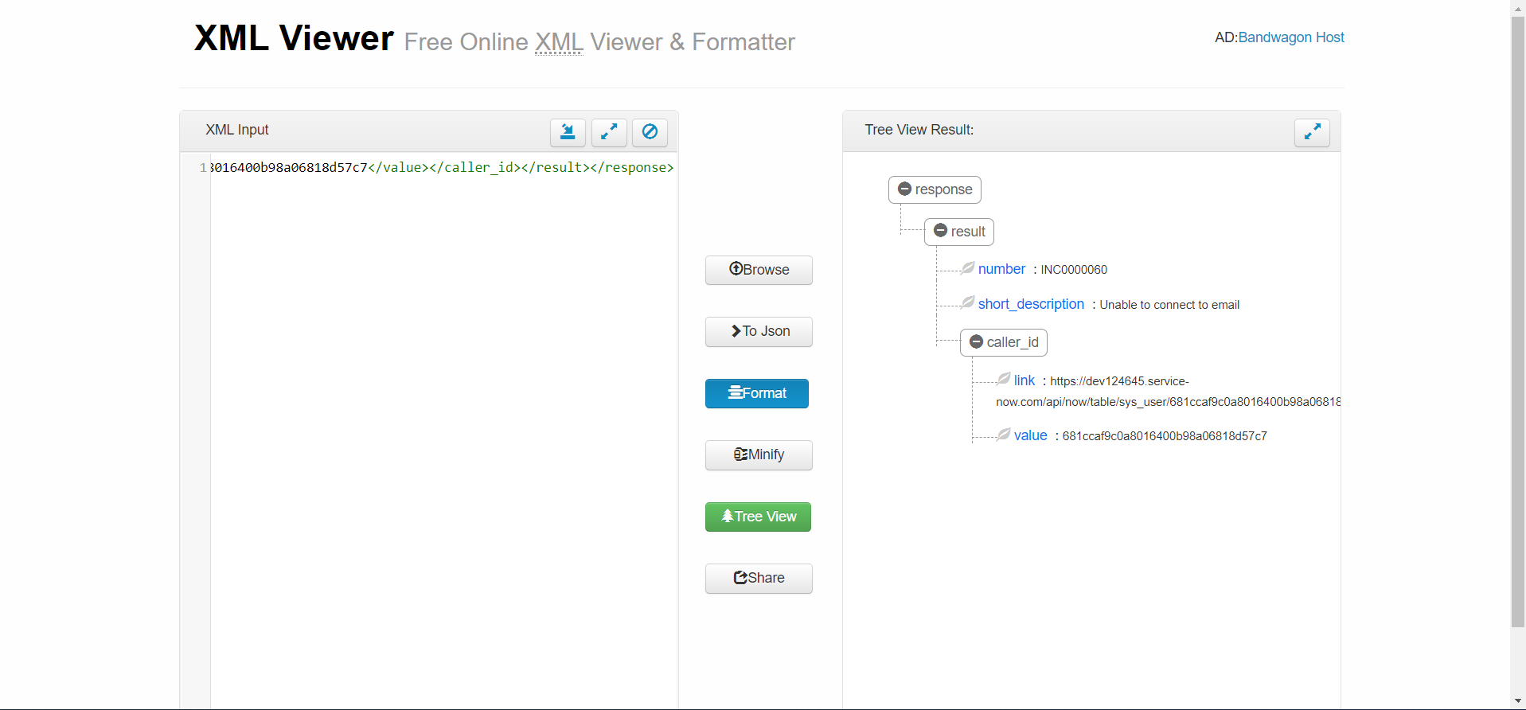Click the load XML download icon
Viewport: 1526px width, 710px height.
[568, 132]
